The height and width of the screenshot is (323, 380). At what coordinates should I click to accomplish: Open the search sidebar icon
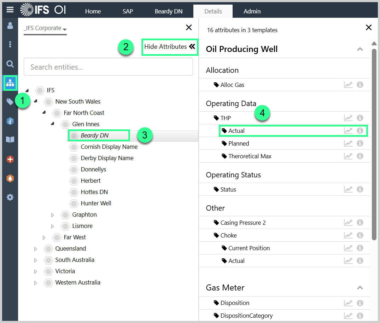(10, 64)
